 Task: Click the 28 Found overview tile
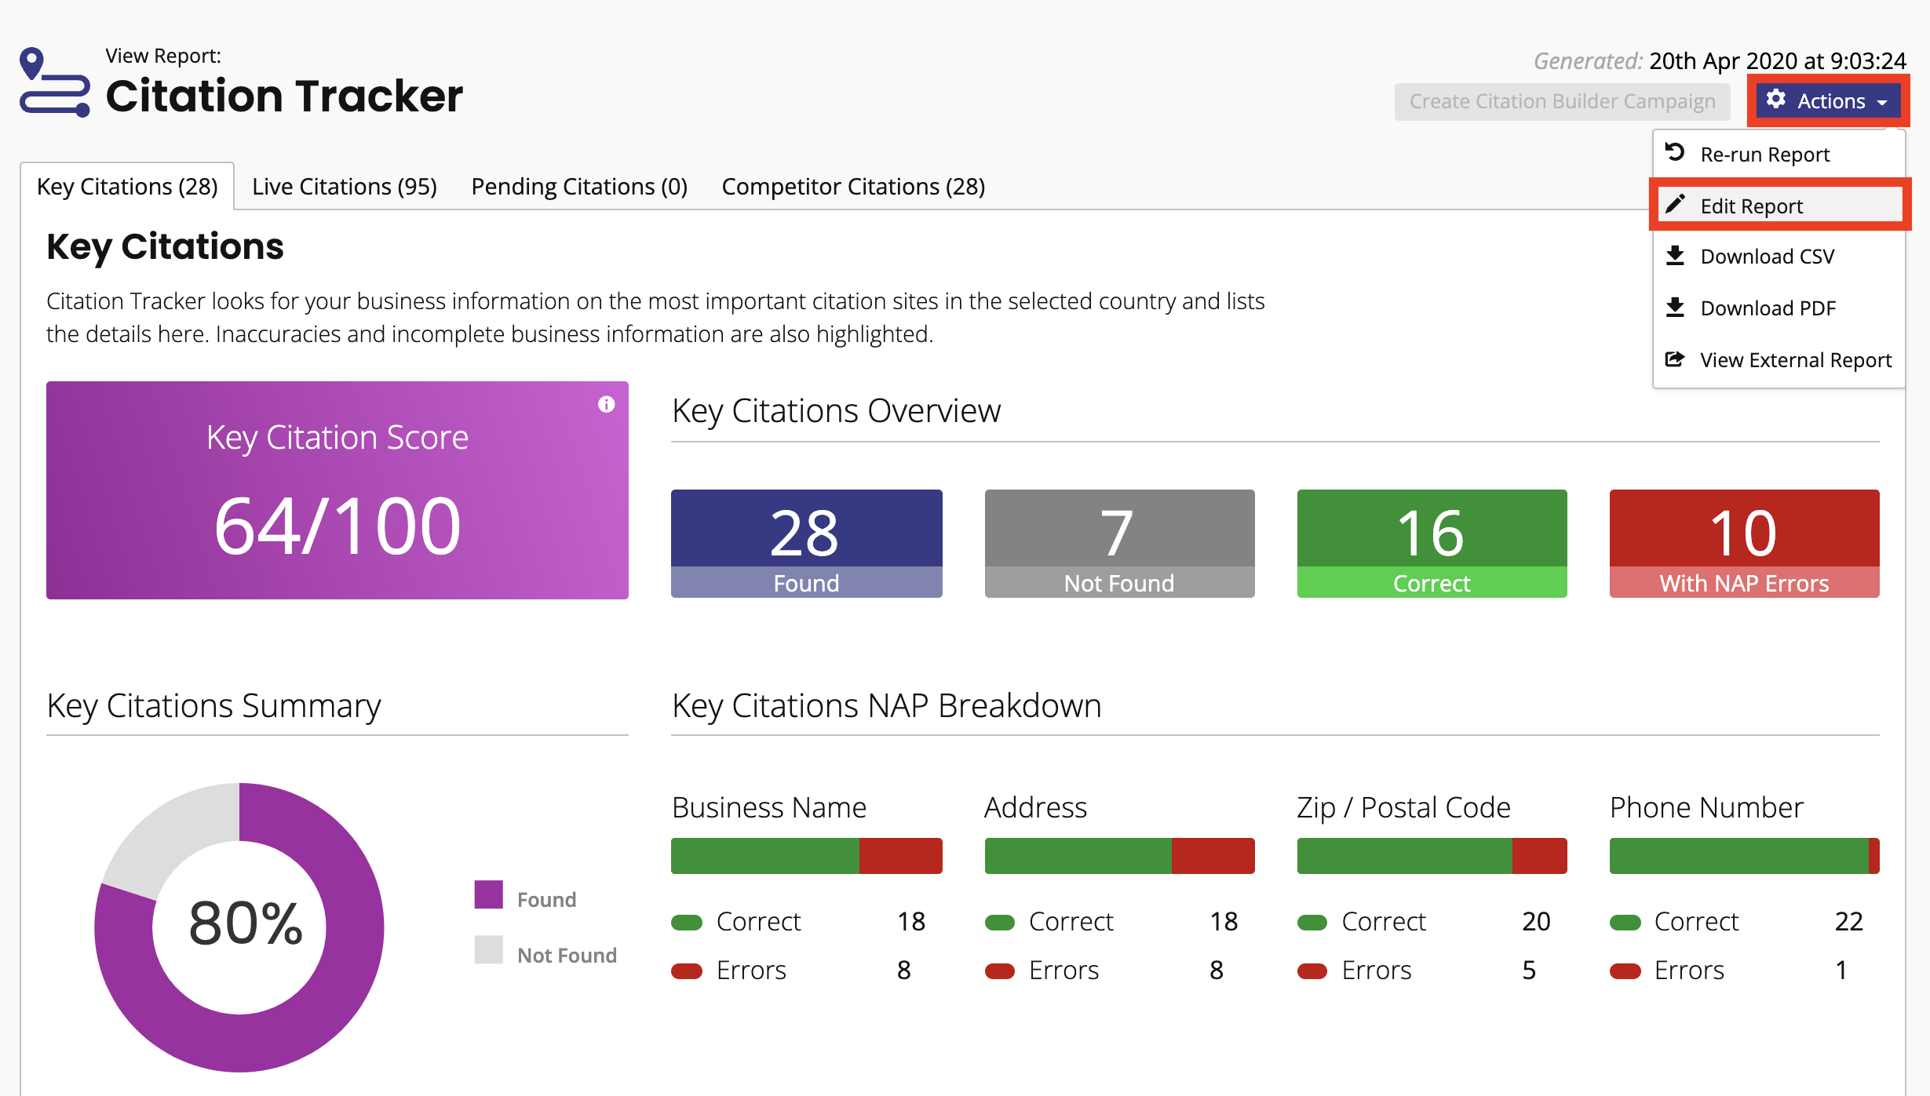[x=806, y=544]
